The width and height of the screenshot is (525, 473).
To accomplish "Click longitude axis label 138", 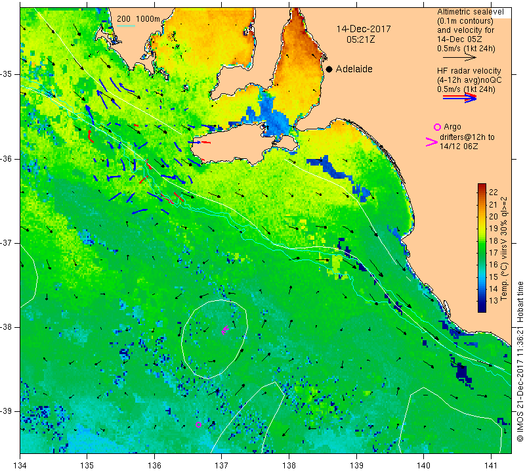I will (289, 466).
